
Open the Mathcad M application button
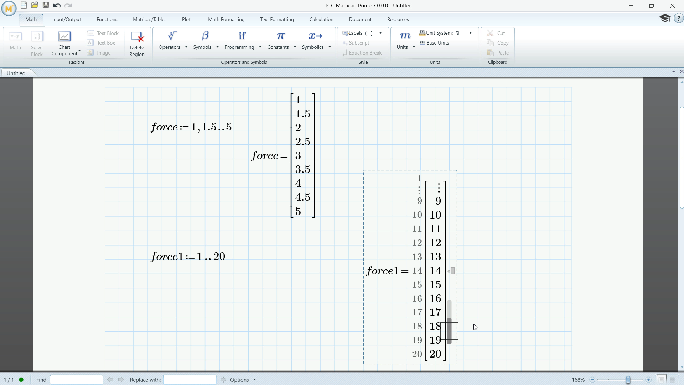coord(9,8)
